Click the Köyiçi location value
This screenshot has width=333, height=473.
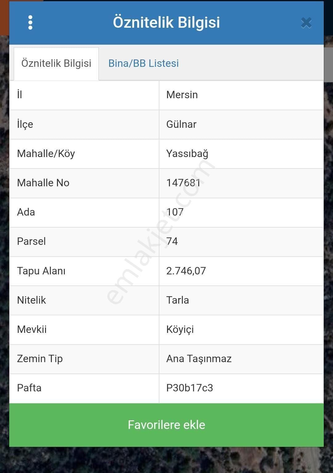(x=180, y=329)
